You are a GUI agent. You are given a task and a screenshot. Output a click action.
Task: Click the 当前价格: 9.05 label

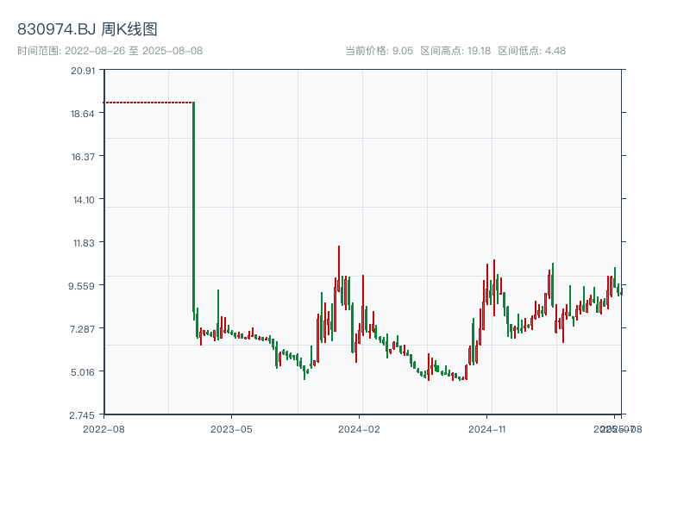(x=379, y=51)
